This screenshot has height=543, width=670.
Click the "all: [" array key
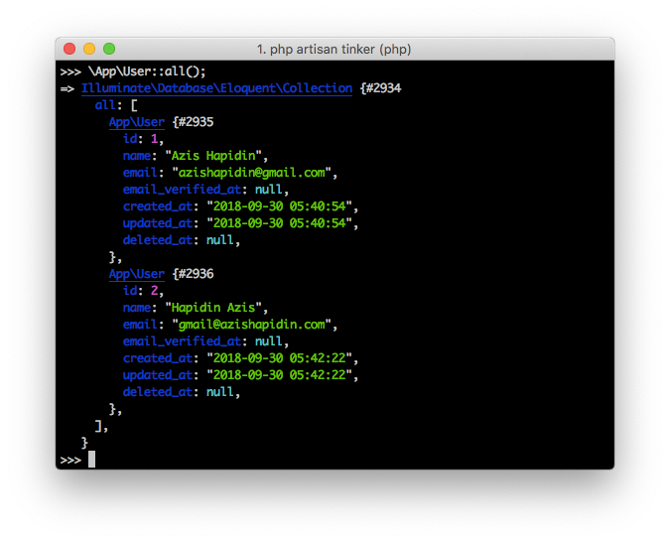click(x=115, y=105)
